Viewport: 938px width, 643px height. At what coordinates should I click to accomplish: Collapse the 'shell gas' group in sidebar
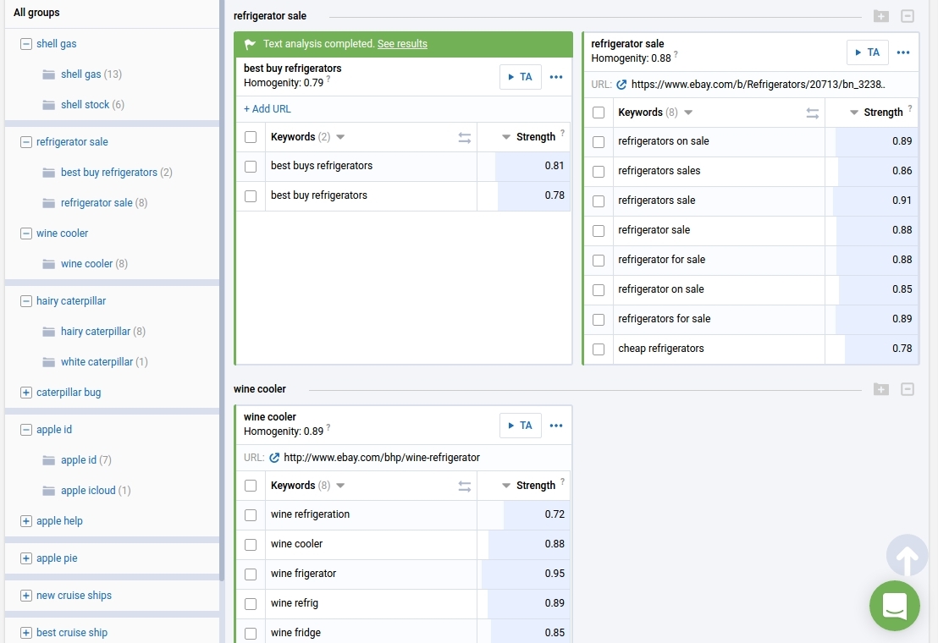pos(26,44)
